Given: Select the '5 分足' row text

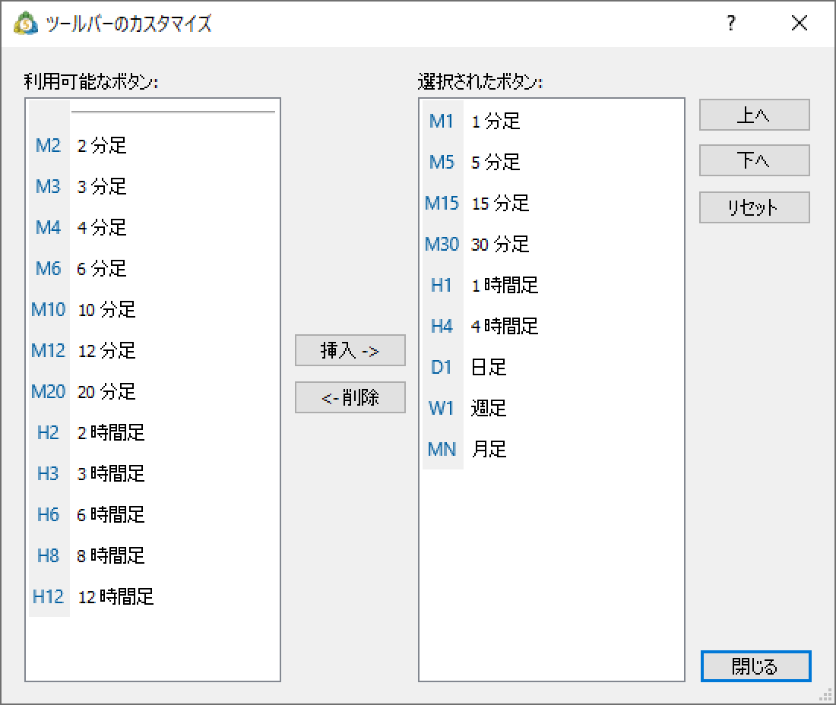Looking at the screenshot, I should coord(496,163).
